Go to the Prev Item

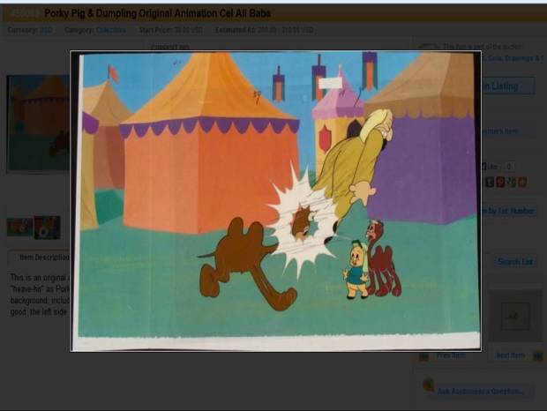pos(451,355)
